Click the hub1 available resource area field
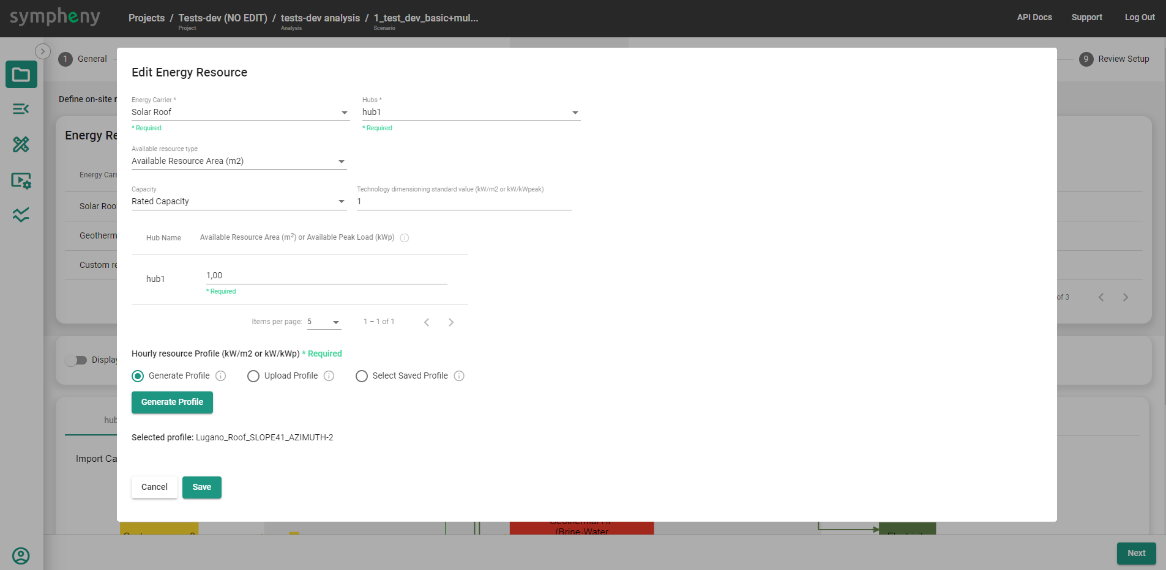This screenshot has width=1166, height=570. (326, 276)
